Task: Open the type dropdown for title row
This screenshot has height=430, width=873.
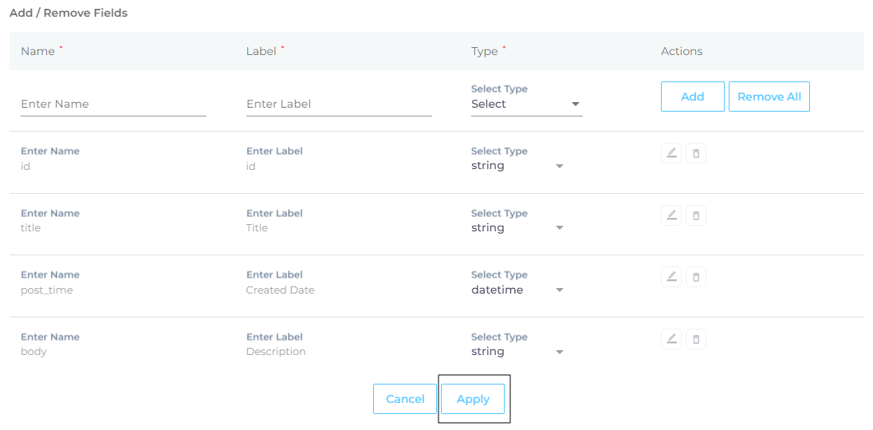Action: point(517,228)
